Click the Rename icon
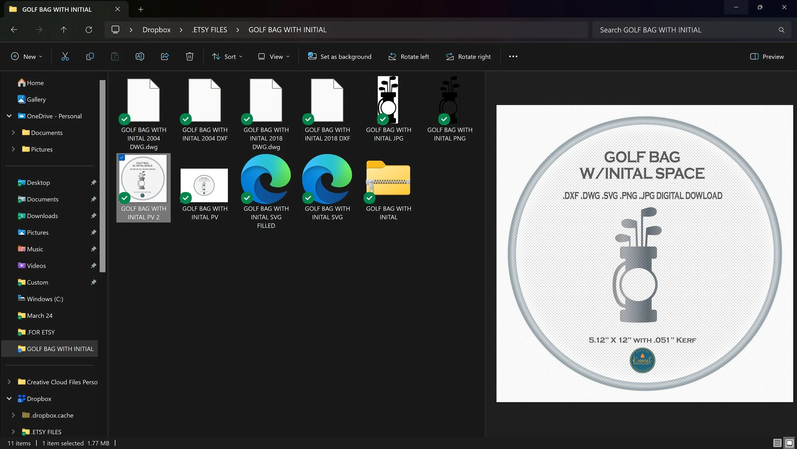The width and height of the screenshot is (797, 449). click(x=140, y=56)
